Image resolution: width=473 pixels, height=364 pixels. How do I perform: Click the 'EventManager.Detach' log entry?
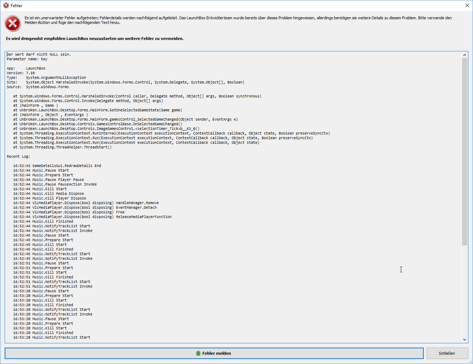point(85,208)
